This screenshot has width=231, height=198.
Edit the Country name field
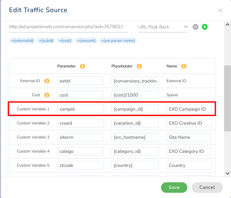click(189, 165)
